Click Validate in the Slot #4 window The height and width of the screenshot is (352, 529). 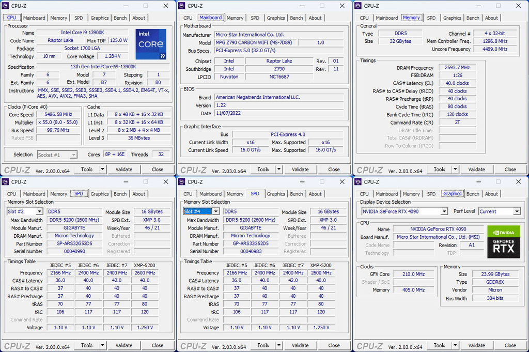(x=300, y=346)
